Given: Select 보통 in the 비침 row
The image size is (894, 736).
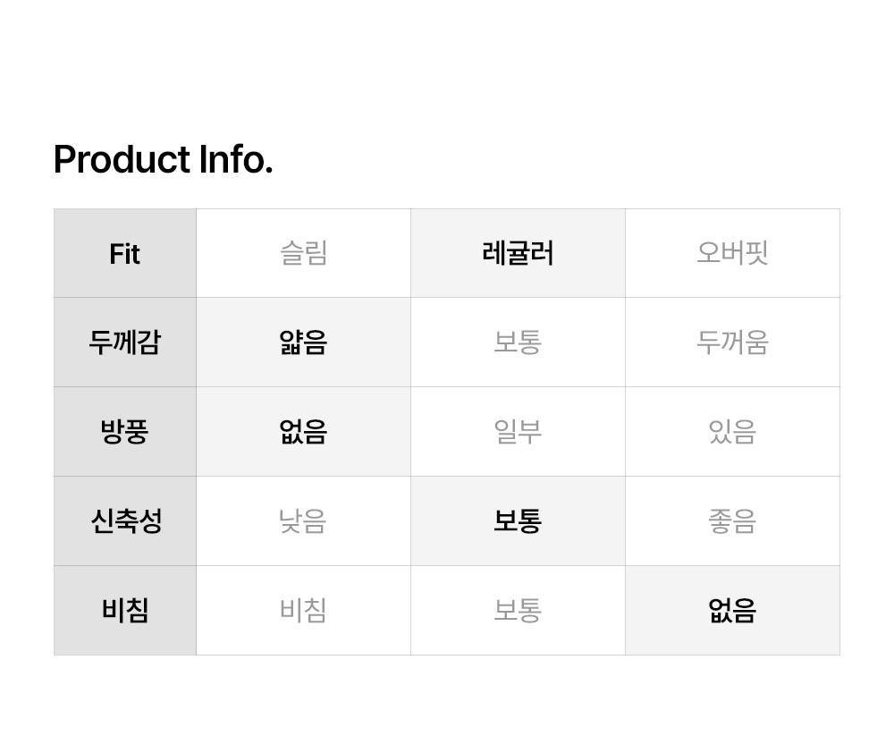Looking at the screenshot, I should [518, 611].
